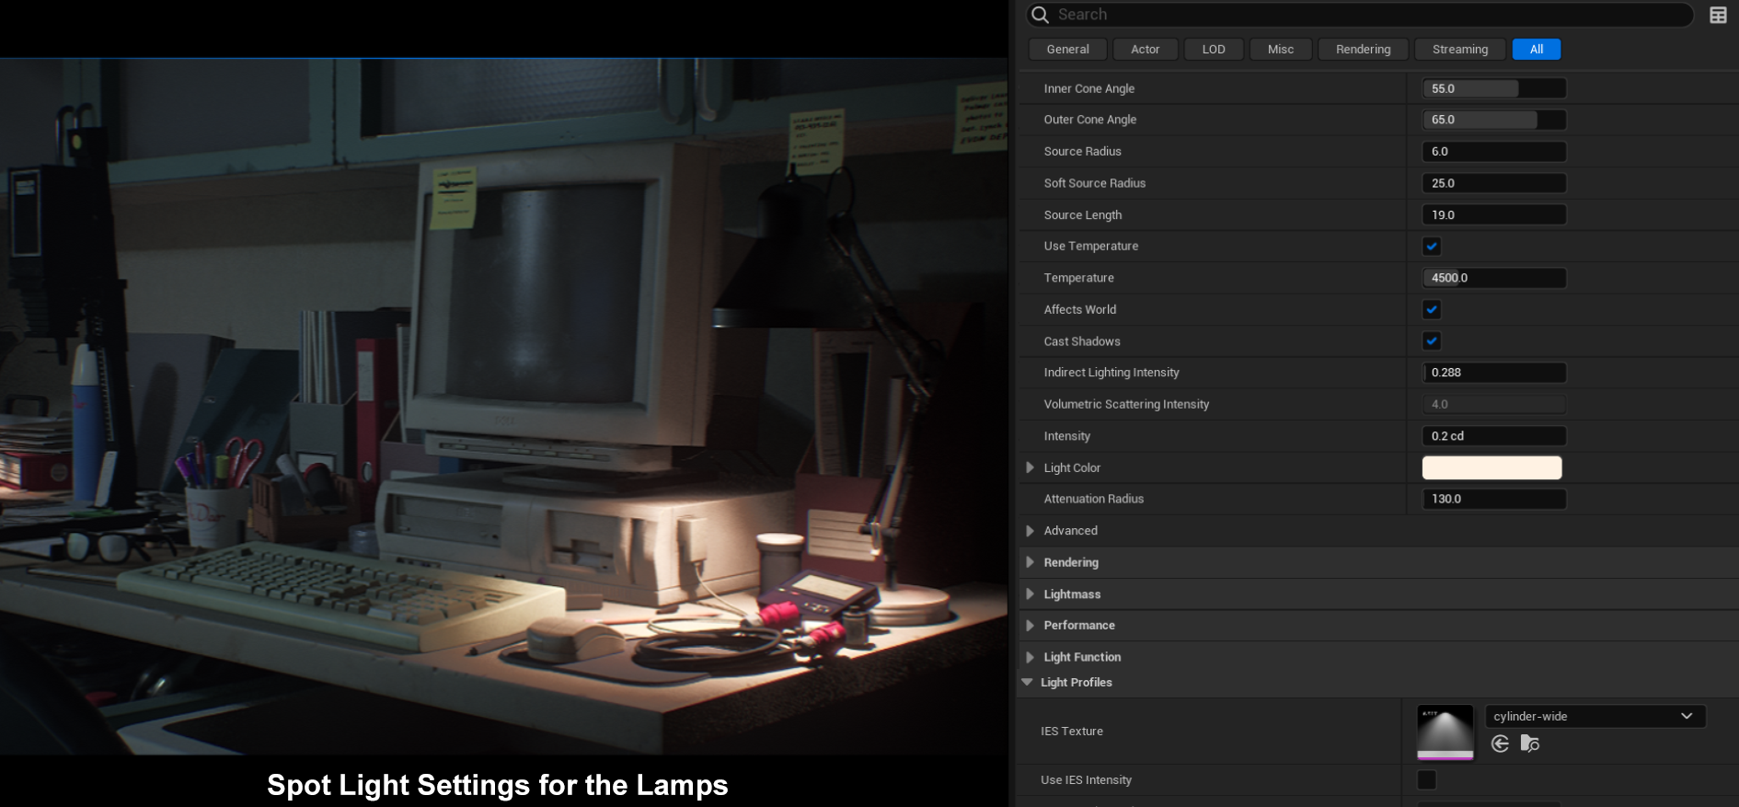Adjust the Outer Cone Angle slider field
Screen dimensions: 1739x807
point(1494,120)
